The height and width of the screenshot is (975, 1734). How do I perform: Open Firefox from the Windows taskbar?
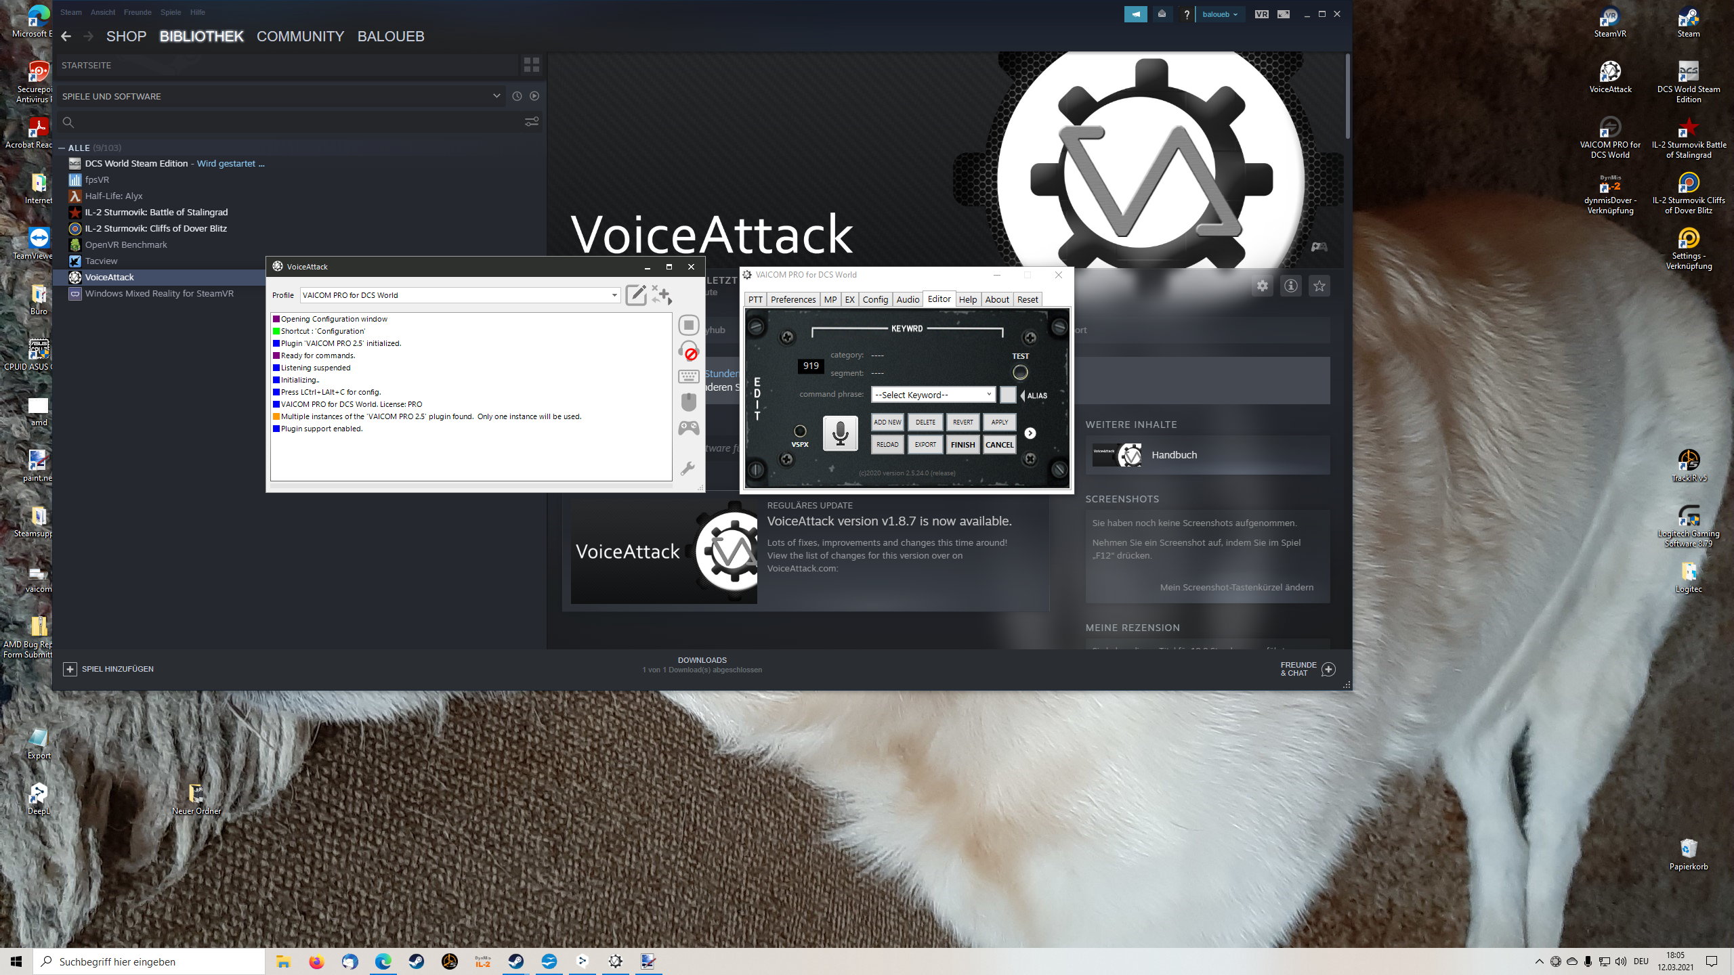316,962
